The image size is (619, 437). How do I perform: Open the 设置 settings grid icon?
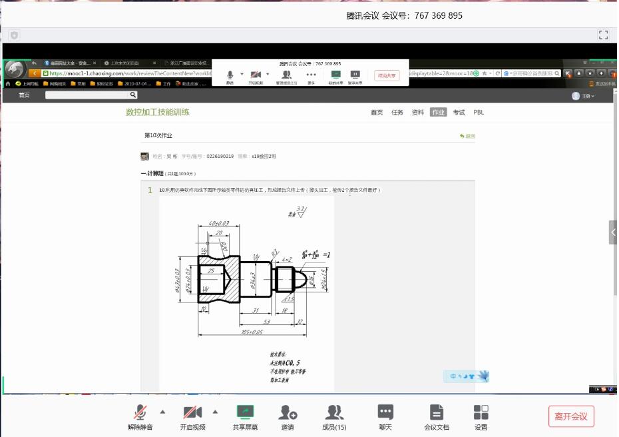coord(481,412)
